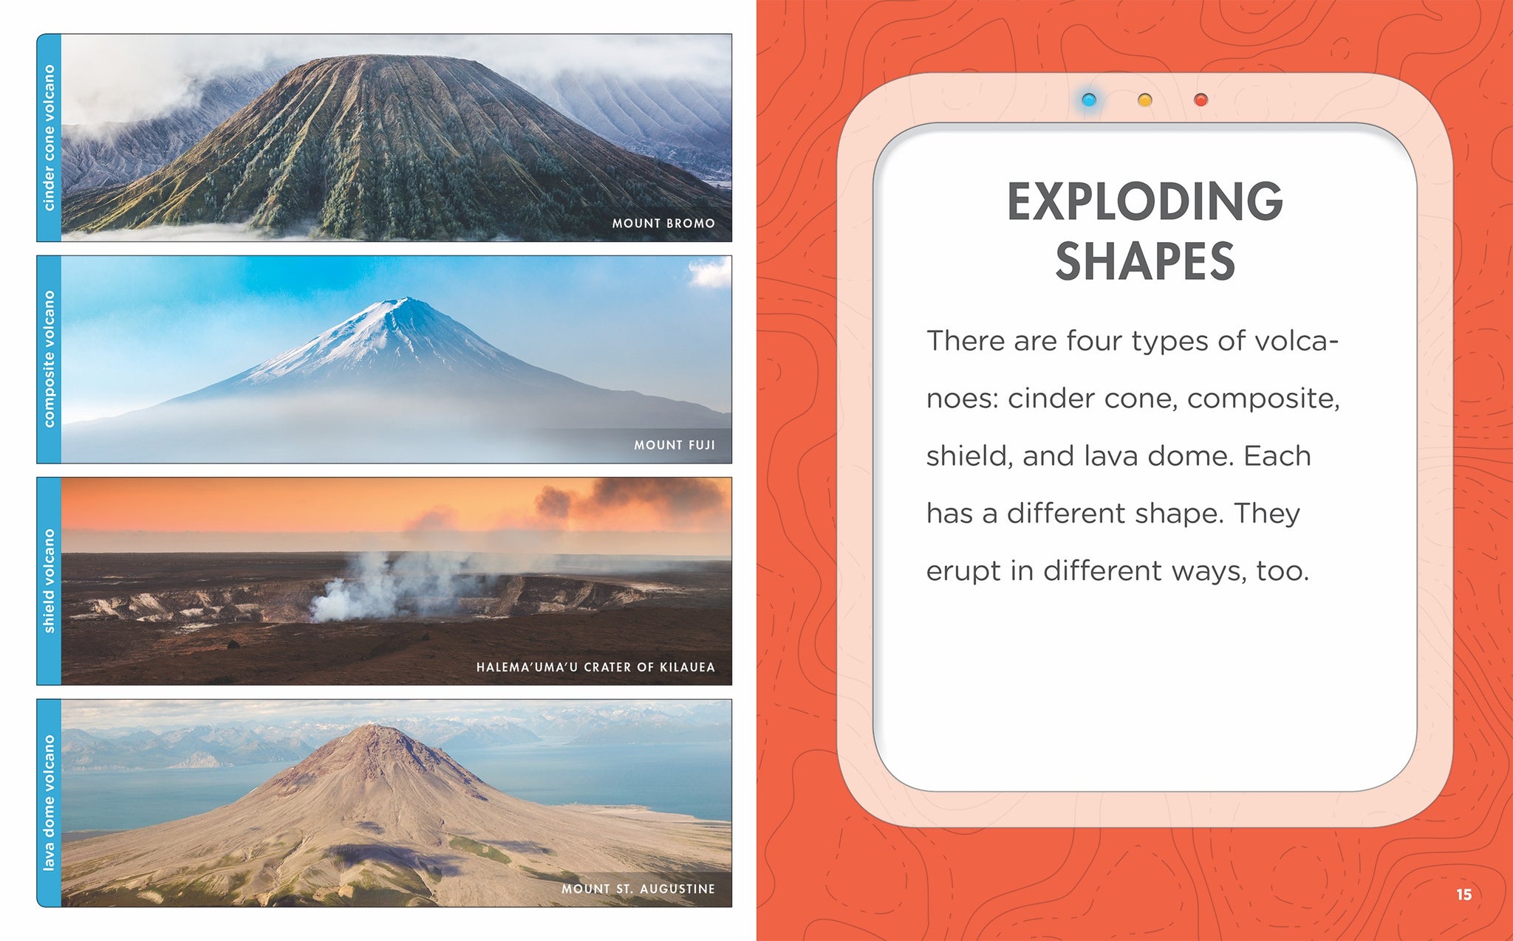Select the Mount Fuji volcano photo
The width and height of the screenshot is (1513, 941).
pyautogui.click(x=397, y=359)
